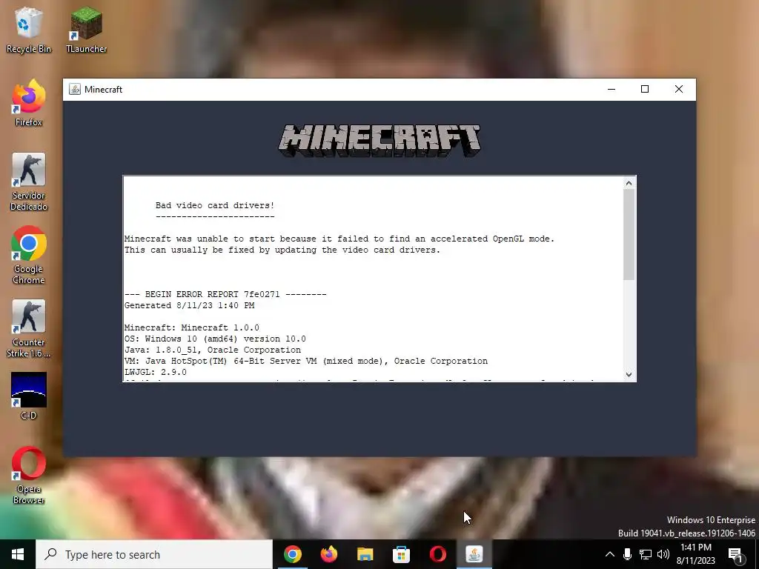
Task: Click the 'Bad video card drivers!' heading
Action: coord(215,206)
